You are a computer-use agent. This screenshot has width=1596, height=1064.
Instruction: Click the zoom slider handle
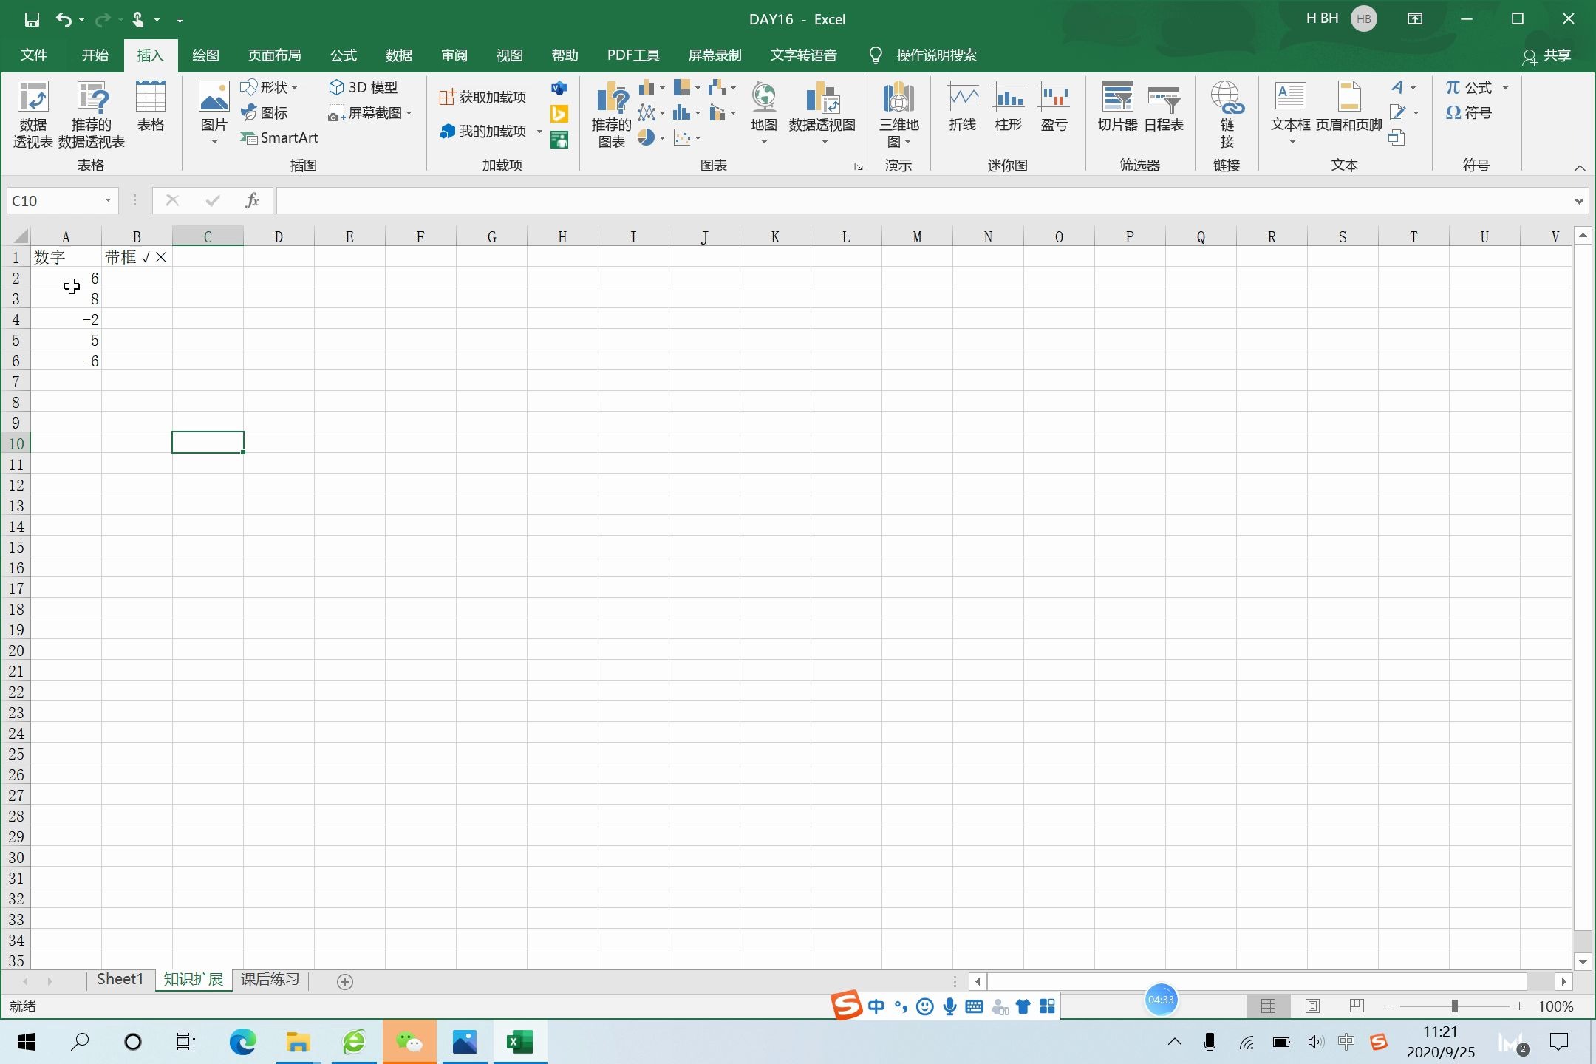(x=1454, y=1006)
